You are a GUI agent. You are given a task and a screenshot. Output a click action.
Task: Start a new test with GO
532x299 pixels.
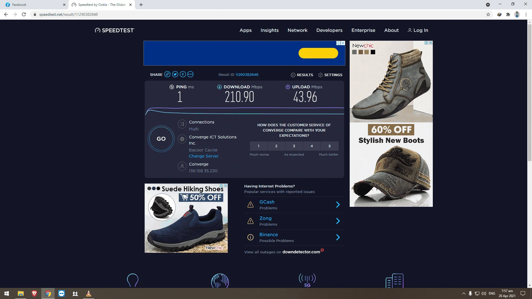[x=161, y=139]
